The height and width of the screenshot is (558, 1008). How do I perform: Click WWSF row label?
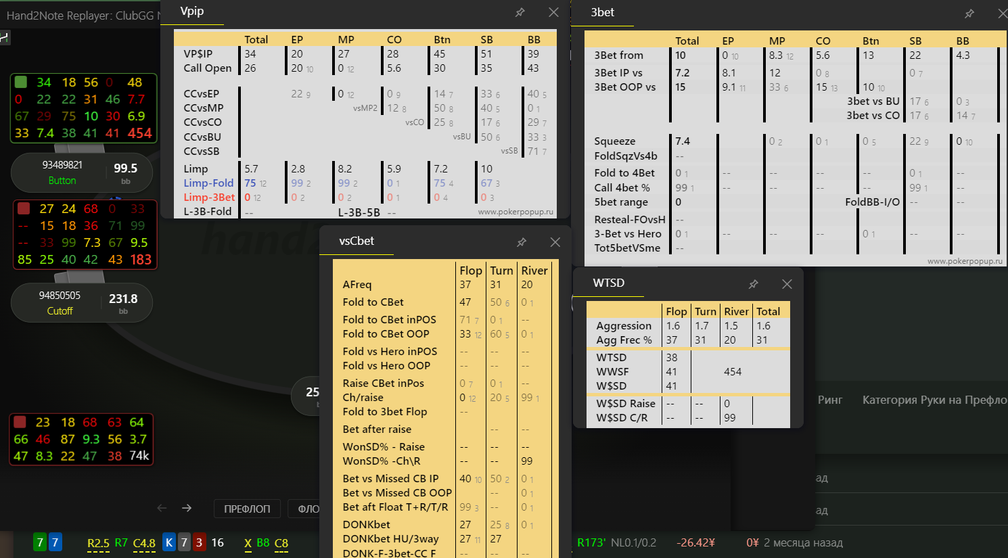click(x=612, y=371)
